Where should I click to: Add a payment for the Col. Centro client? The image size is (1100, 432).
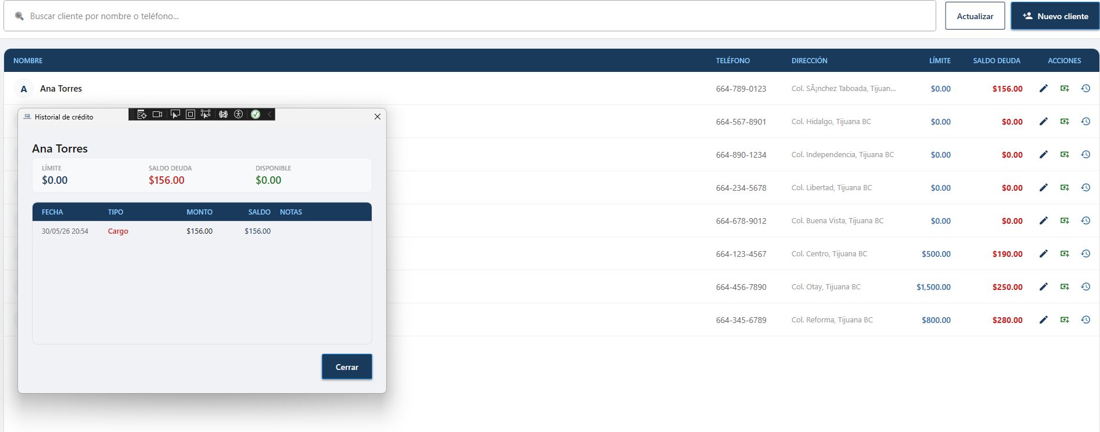coord(1065,254)
